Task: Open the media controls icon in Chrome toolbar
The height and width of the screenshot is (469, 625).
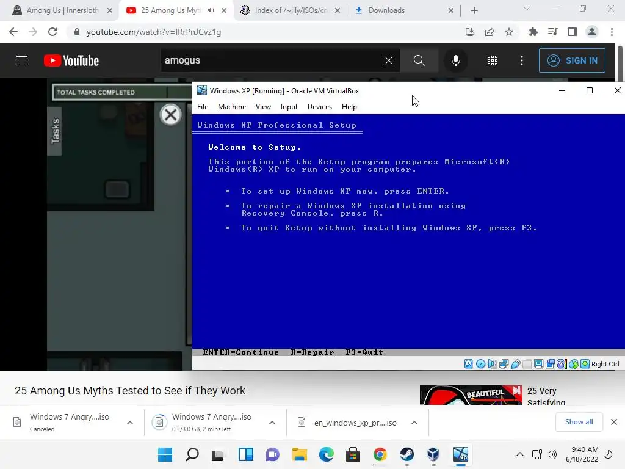Action: 553,32
